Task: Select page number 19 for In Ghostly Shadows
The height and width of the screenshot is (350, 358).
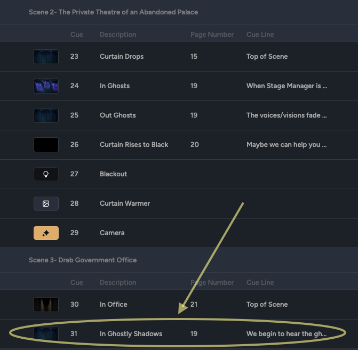Action: pyautogui.click(x=194, y=334)
